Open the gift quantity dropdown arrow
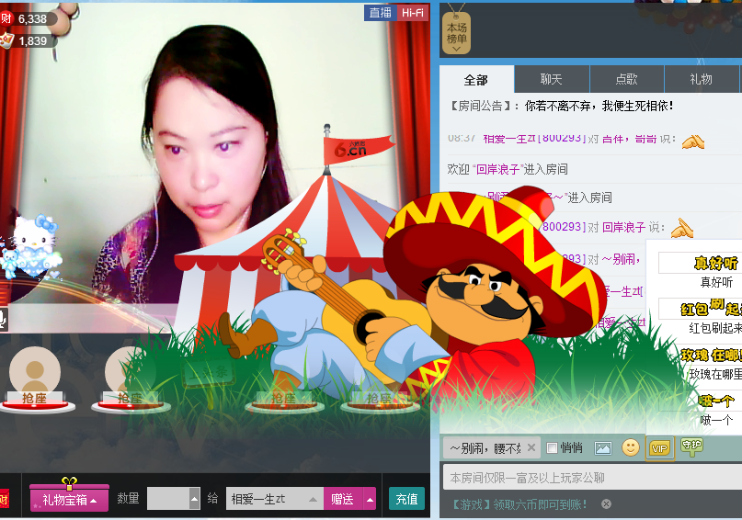Image resolution: width=742 pixels, height=520 pixels. pos(195,499)
